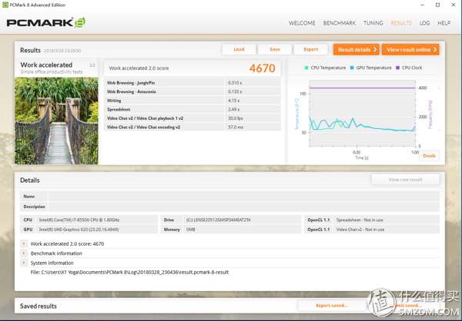462x321 pixels.
Task: Click the Drive value LENSE20512GMSP34MEAT2TA
Action: (219, 220)
